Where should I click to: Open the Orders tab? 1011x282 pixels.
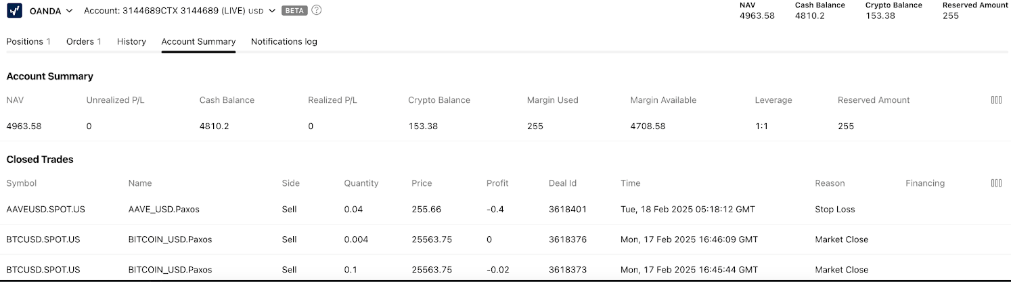click(x=84, y=41)
